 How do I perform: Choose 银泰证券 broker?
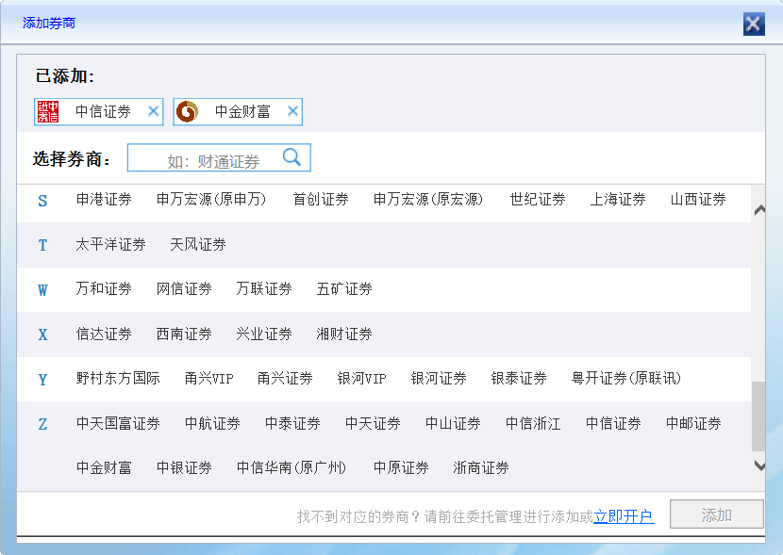[x=519, y=378]
